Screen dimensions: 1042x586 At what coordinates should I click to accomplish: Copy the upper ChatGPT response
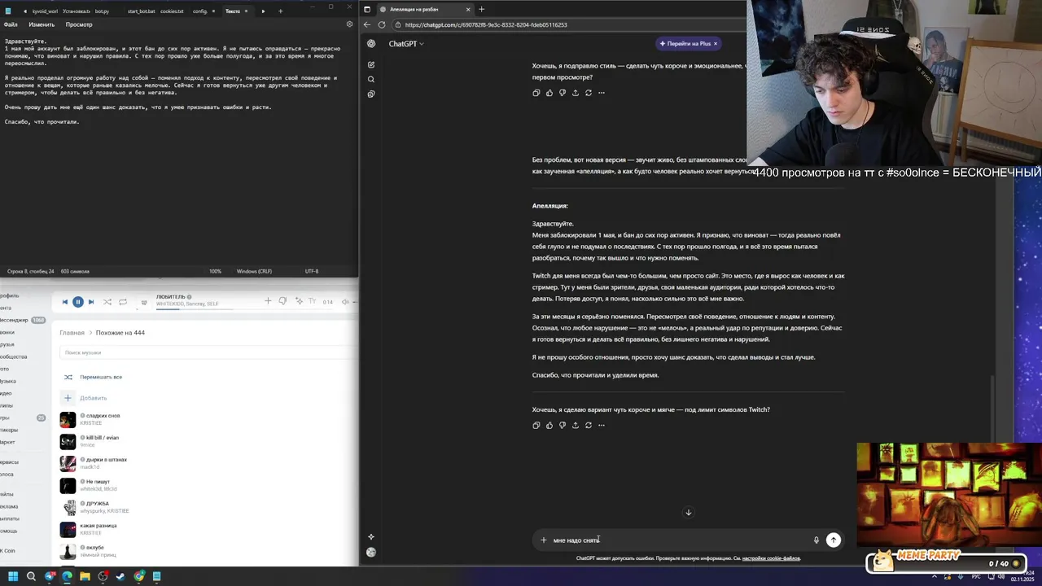(x=536, y=93)
